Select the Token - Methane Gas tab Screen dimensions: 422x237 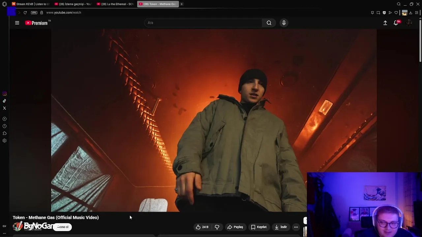[x=158, y=4]
